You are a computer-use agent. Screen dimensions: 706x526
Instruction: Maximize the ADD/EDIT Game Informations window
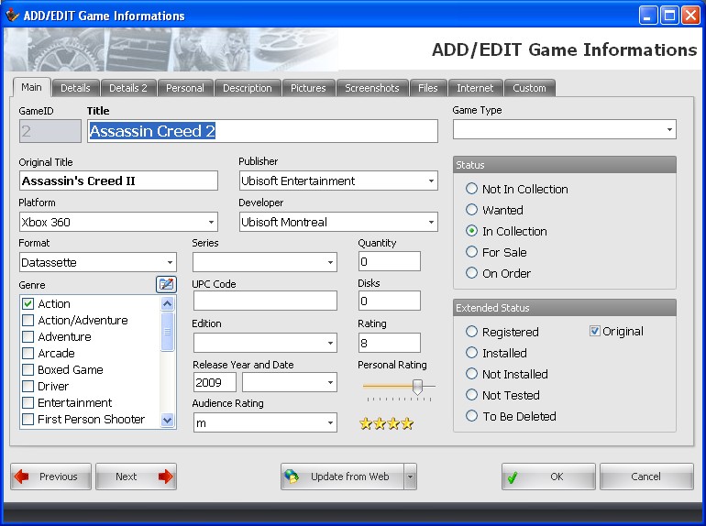point(669,16)
